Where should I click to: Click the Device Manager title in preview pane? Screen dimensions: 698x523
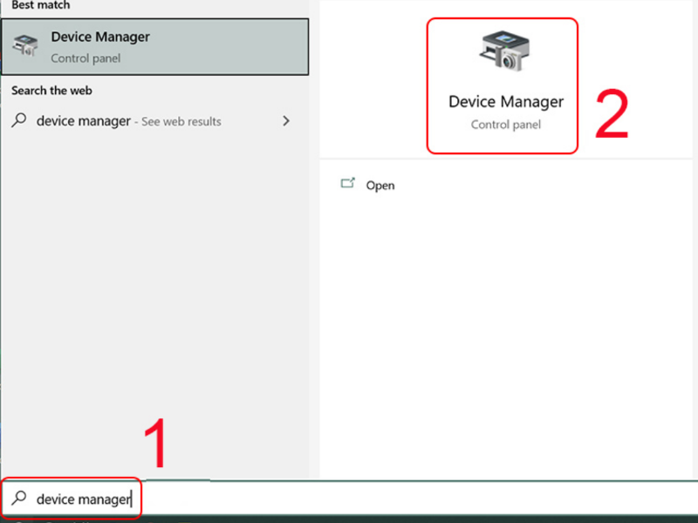tap(505, 102)
